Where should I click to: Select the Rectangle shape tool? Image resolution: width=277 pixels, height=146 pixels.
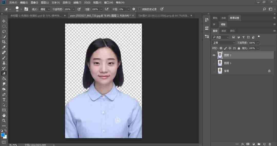(x=4, y=110)
